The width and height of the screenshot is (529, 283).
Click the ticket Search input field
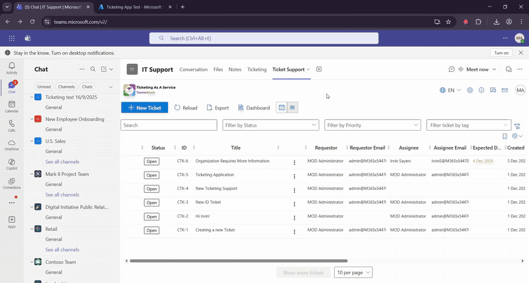click(169, 125)
